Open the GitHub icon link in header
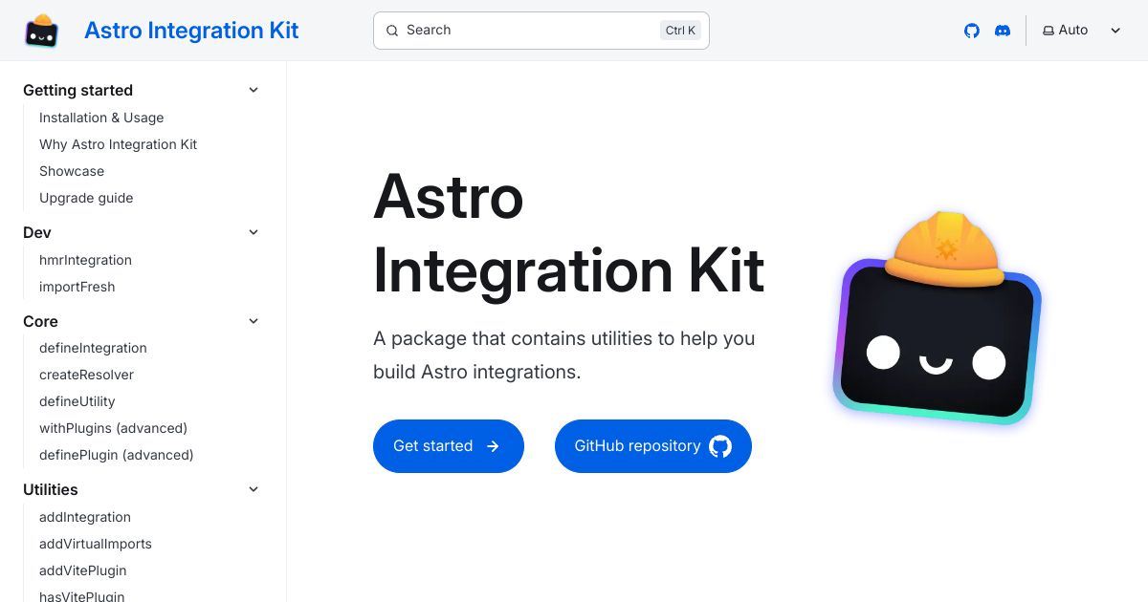Viewport: 1148px width, 602px height. tap(972, 31)
